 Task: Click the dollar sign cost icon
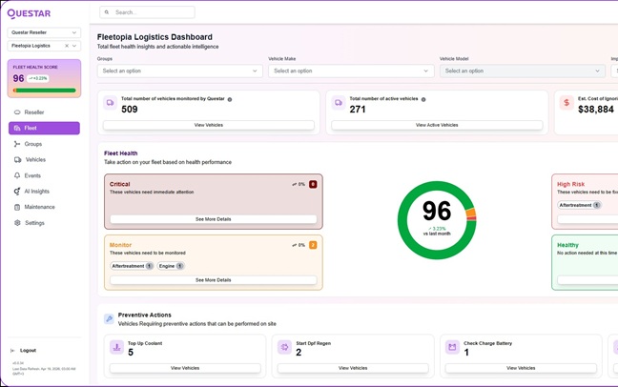pyautogui.click(x=566, y=103)
